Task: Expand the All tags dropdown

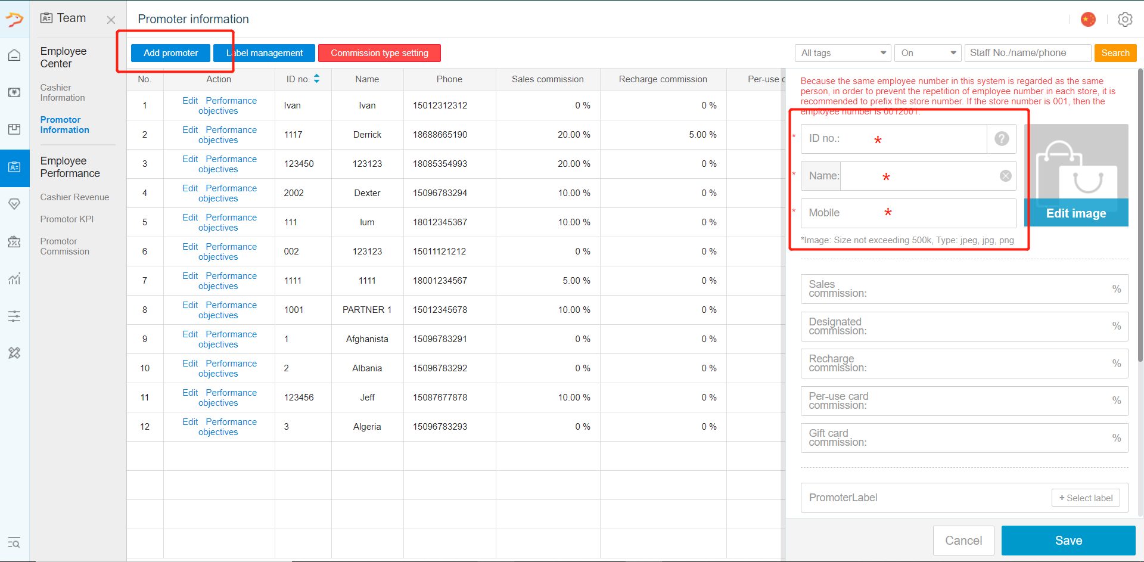Action: pyautogui.click(x=843, y=53)
